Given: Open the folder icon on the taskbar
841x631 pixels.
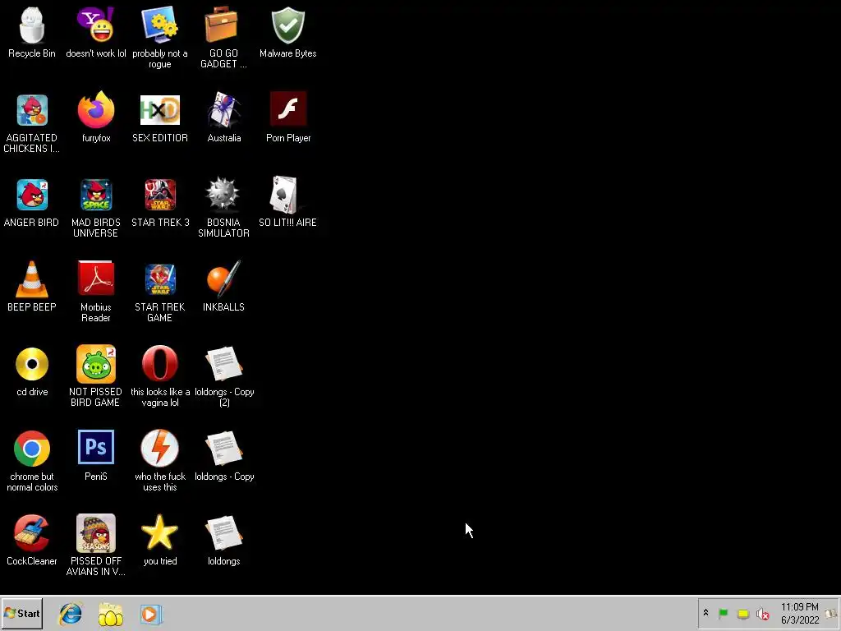Looking at the screenshot, I should pos(111,615).
